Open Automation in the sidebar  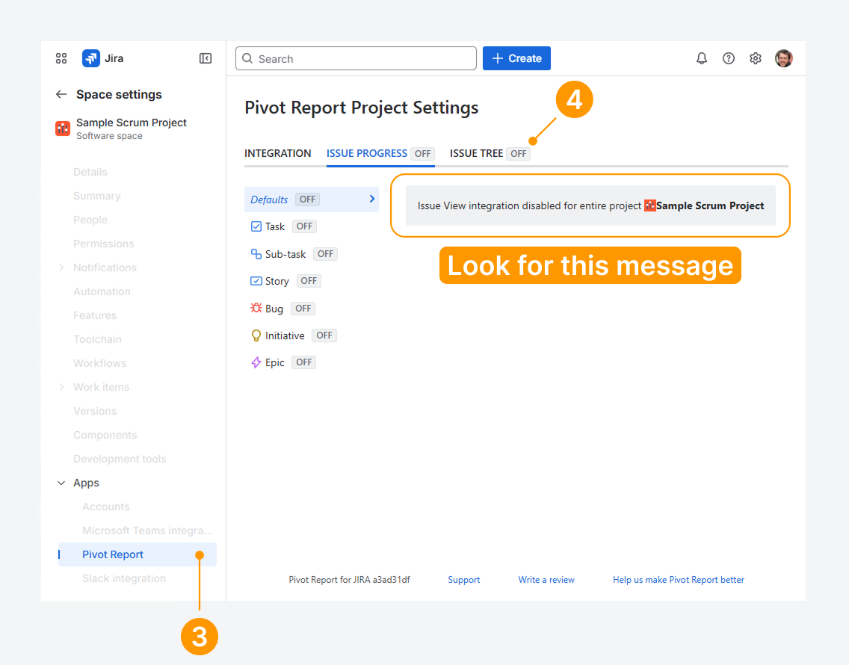coord(102,291)
